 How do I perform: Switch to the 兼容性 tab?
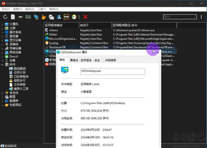74,60
